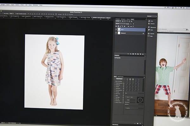The height and width of the screenshot is (126, 190).
Task: Click the Background layer thumbnail
Action: (119, 33)
